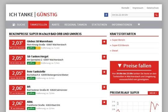Open bft station name
Screen dimensions: 168x112
(x=29, y=86)
